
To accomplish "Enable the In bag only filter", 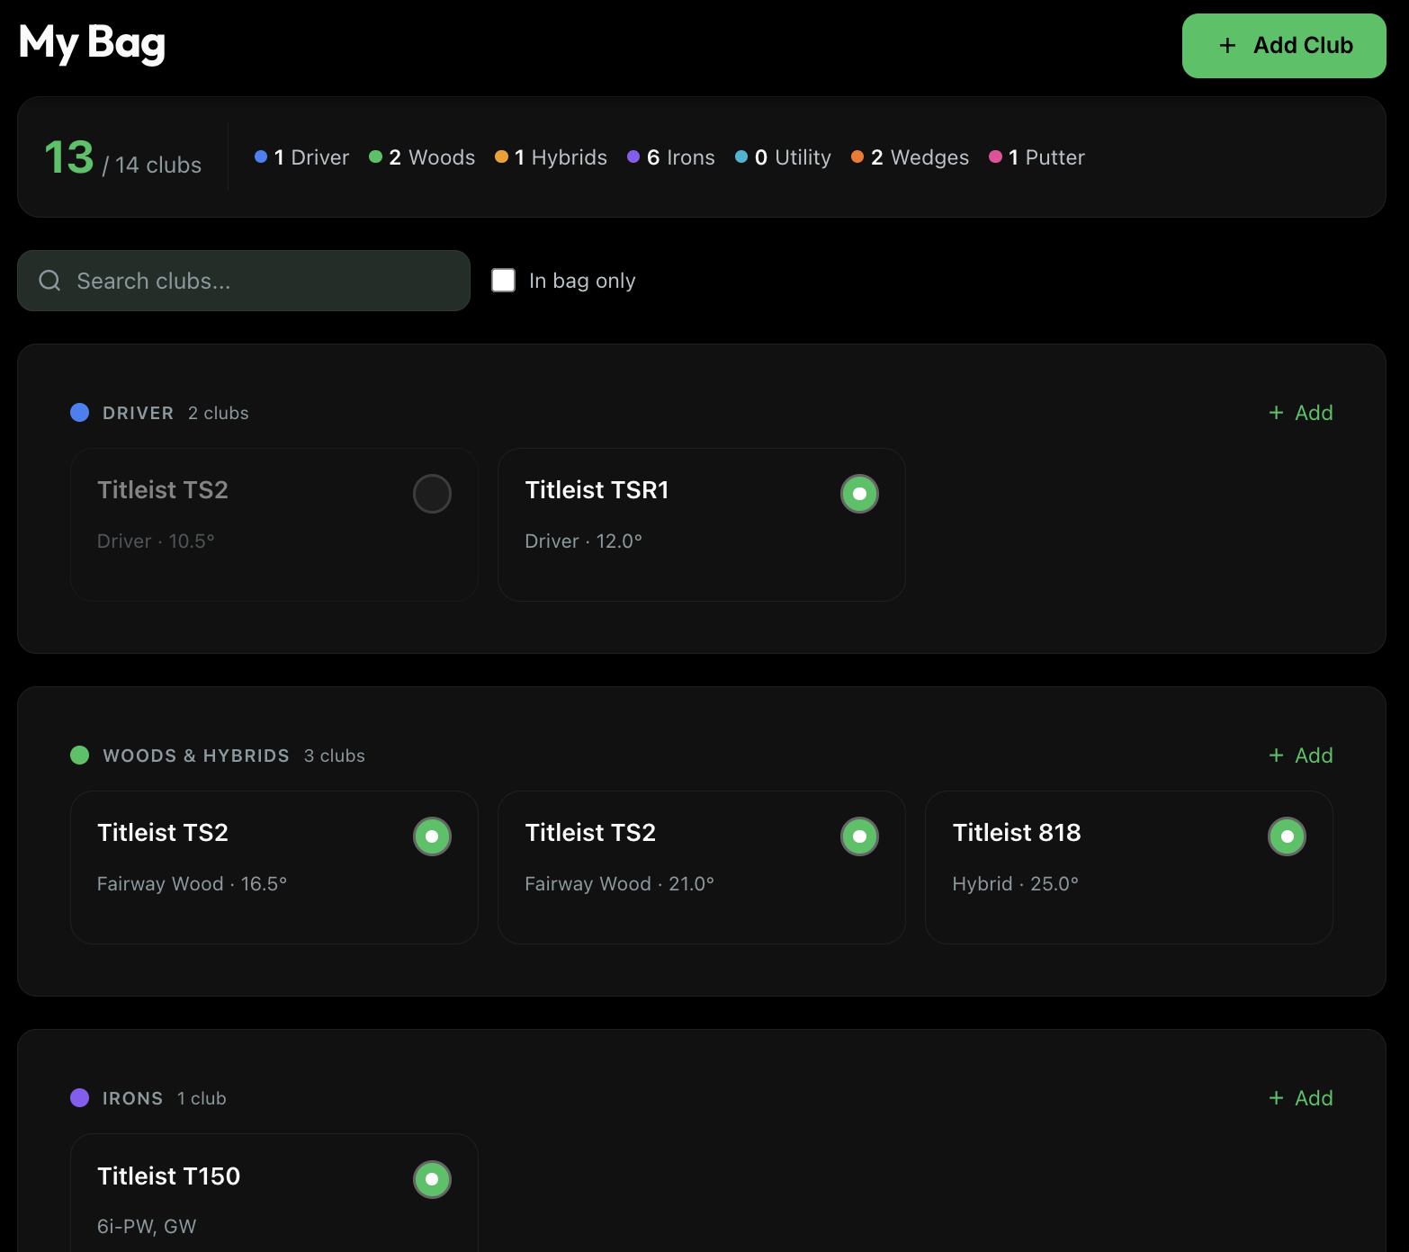I will point(503,280).
